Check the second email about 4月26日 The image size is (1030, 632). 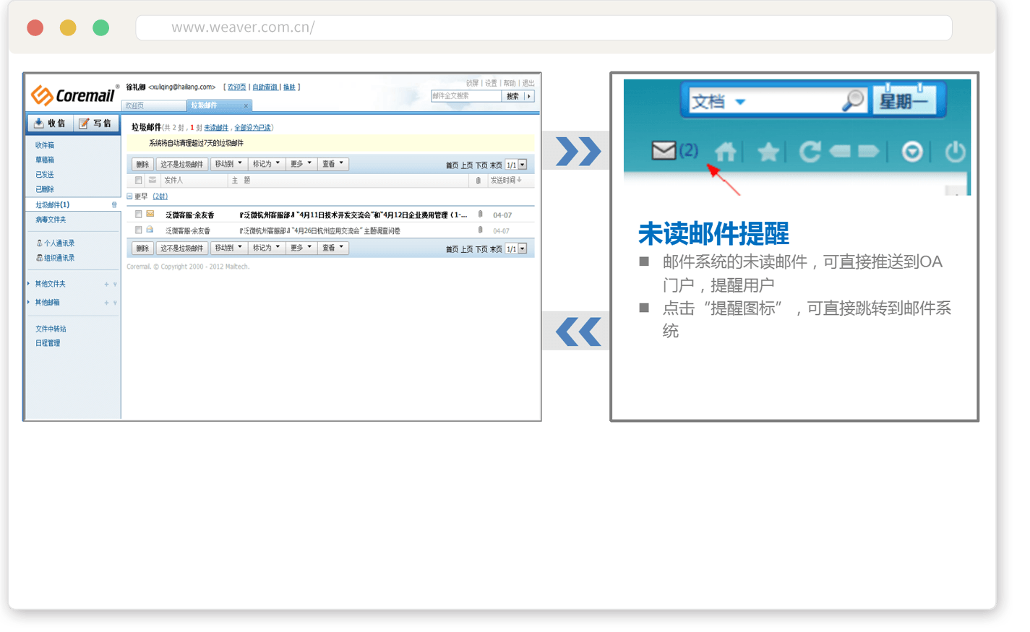coord(138,230)
